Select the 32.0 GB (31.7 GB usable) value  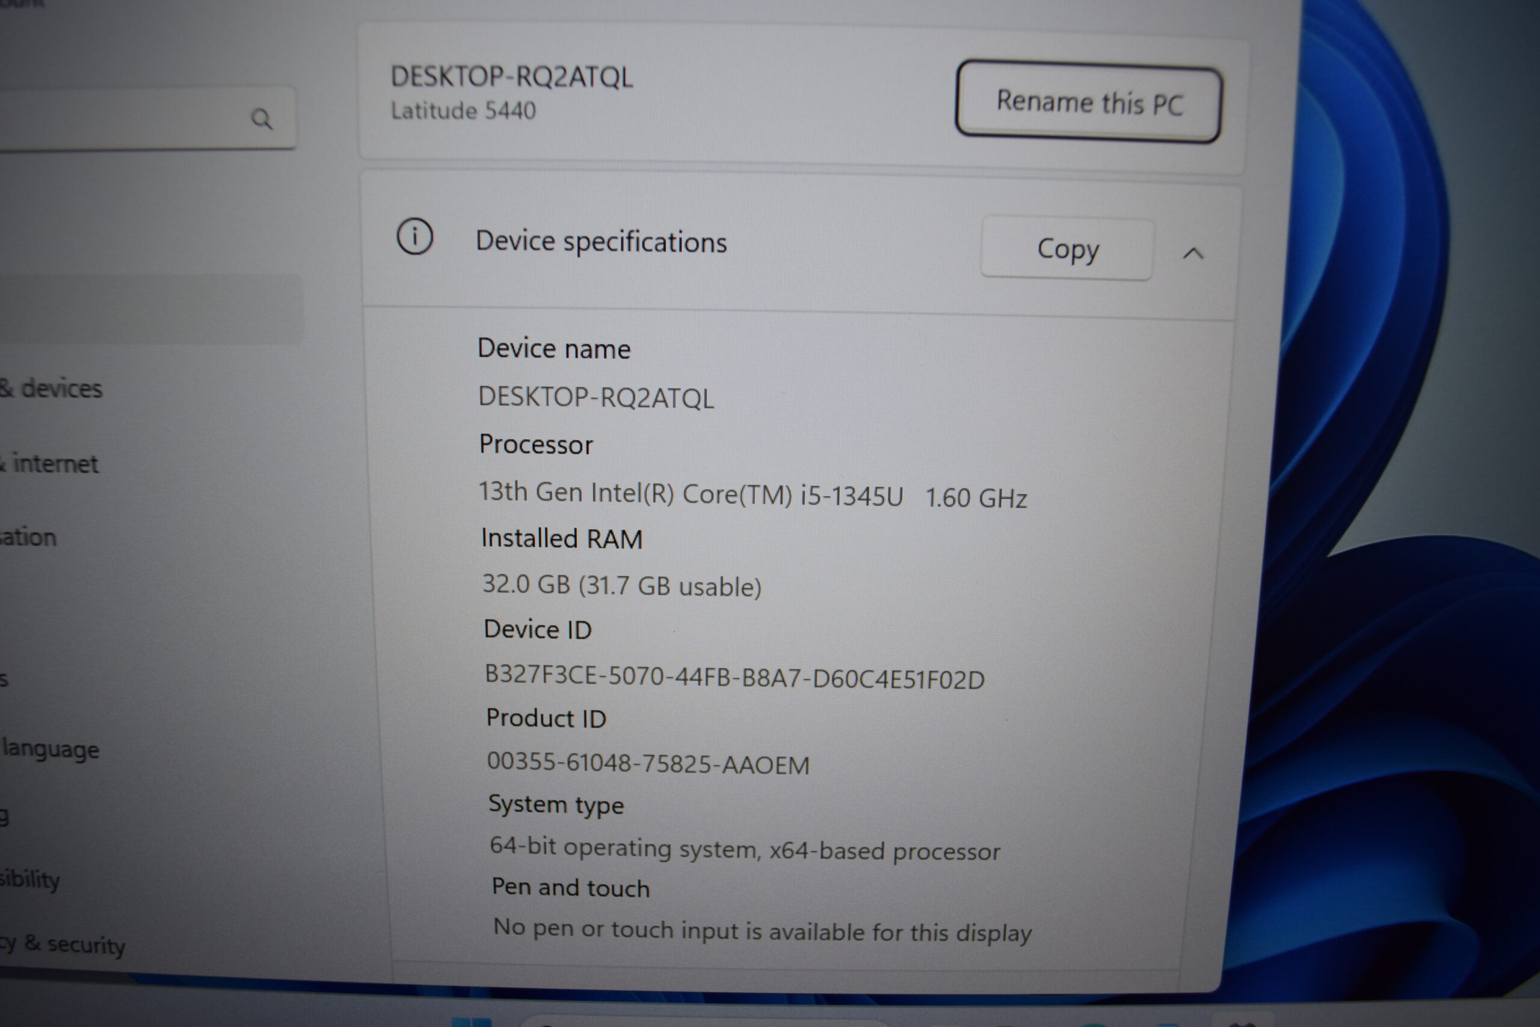coord(621,585)
